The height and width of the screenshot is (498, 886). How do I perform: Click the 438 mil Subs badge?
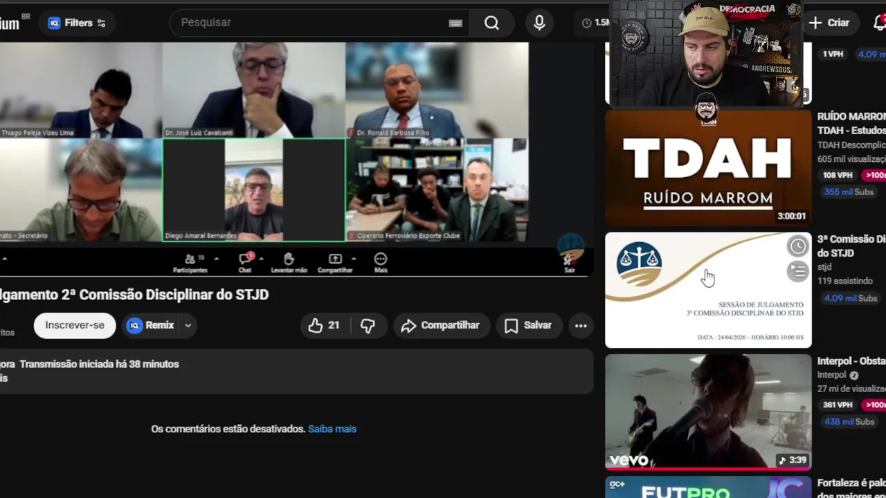click(x=849, y=421)
